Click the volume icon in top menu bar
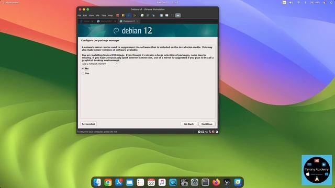The image size is (335, 188). click(291, 3)
